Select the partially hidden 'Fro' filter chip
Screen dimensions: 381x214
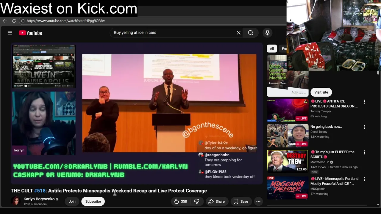[x=283, y=49]
